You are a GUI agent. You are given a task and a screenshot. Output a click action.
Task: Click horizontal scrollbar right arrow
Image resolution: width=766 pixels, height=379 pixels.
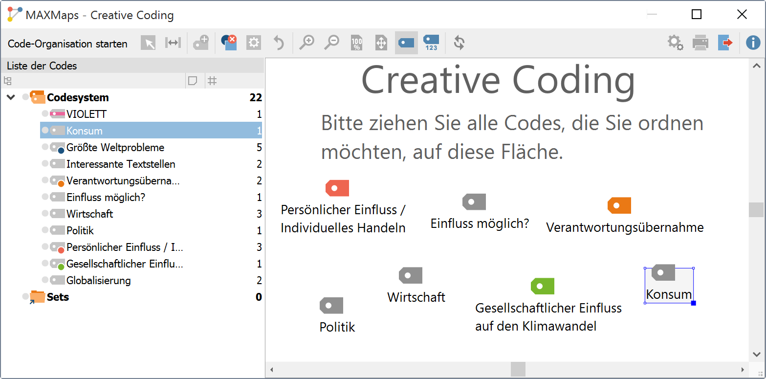click(743, 370)
